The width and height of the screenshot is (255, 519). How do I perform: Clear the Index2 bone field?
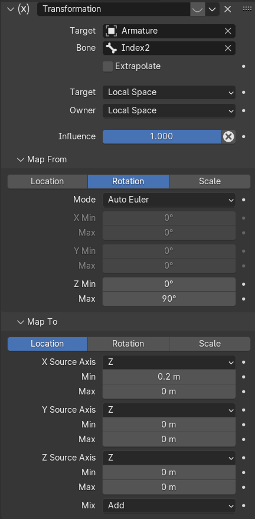(228, 48)
